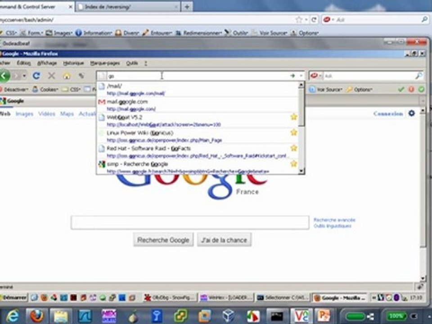
Task: Open Affichage menu in inner Firefox
Action: click(47, 63)
